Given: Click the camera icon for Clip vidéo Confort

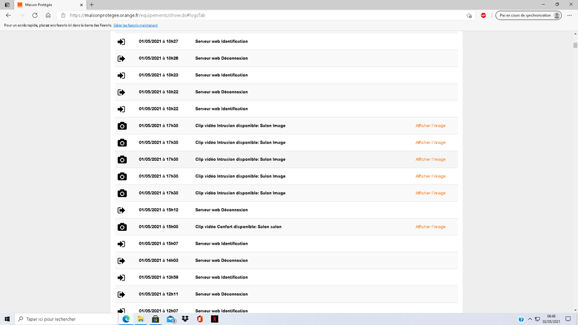Looking at the screenshot, I should click(122, 227).
